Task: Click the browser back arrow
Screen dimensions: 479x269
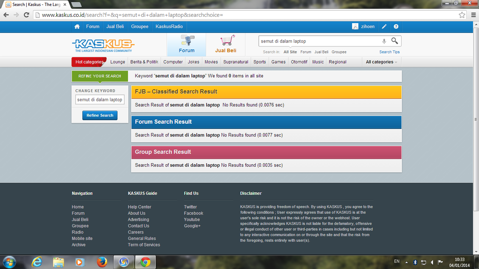Action: click(6, 15)
